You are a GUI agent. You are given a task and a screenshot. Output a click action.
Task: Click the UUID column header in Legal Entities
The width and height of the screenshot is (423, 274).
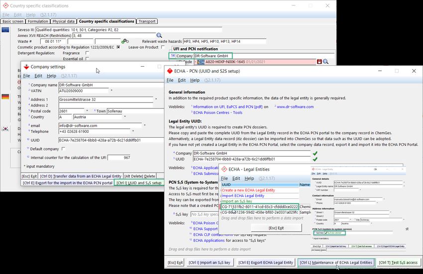pos(260,184)
